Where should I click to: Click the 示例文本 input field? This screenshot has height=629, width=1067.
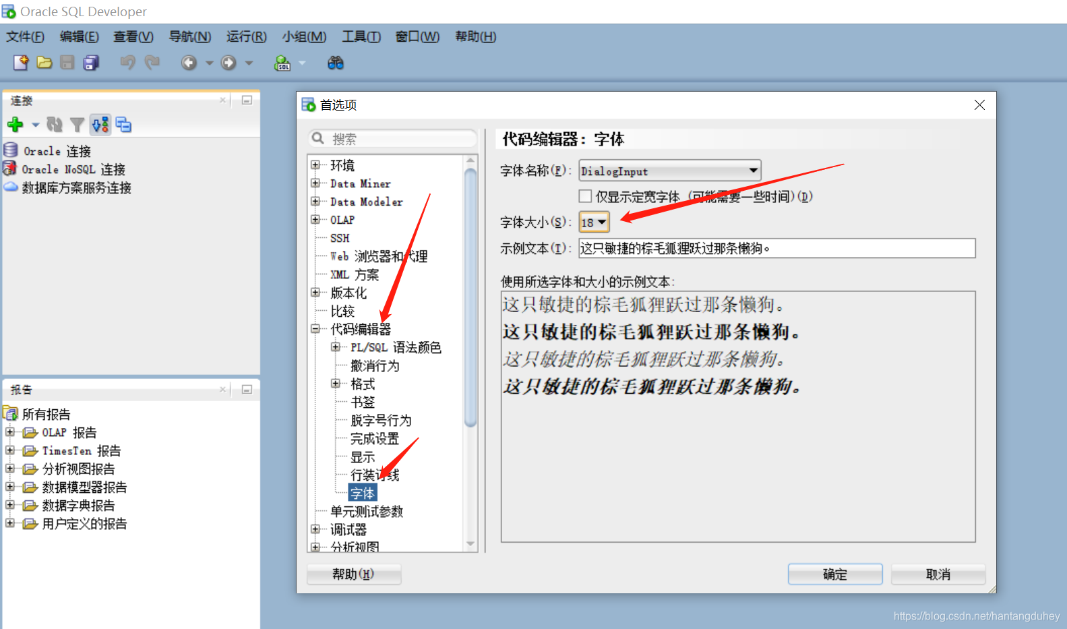(776, 248)
